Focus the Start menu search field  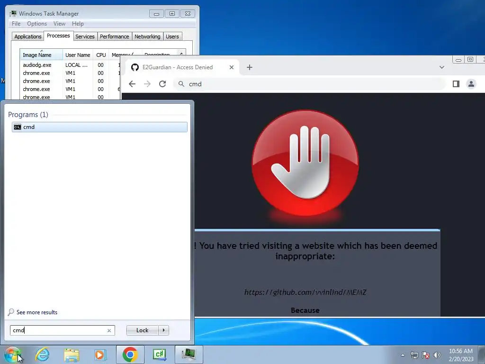pyautogui.click(x=62, y=330)
